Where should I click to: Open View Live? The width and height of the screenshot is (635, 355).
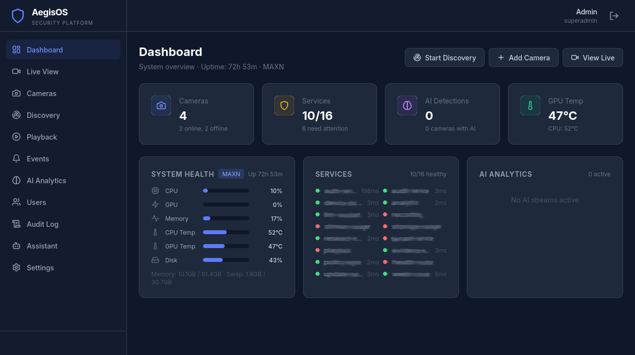pyautogui.click(x=592, y=57)
